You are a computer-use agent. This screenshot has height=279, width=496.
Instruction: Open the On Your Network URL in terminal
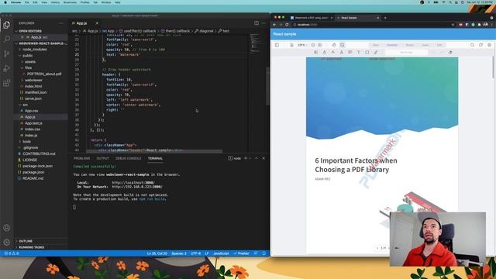137,187
